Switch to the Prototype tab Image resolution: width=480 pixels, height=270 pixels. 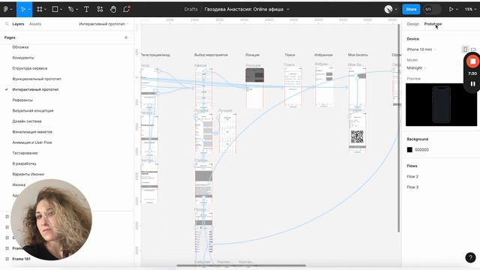point(433,24)
